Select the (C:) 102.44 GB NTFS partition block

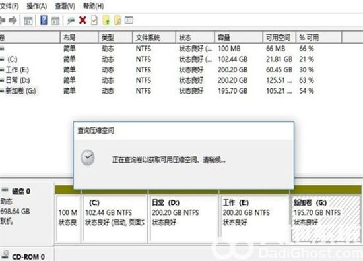click(x=115, y=218)
